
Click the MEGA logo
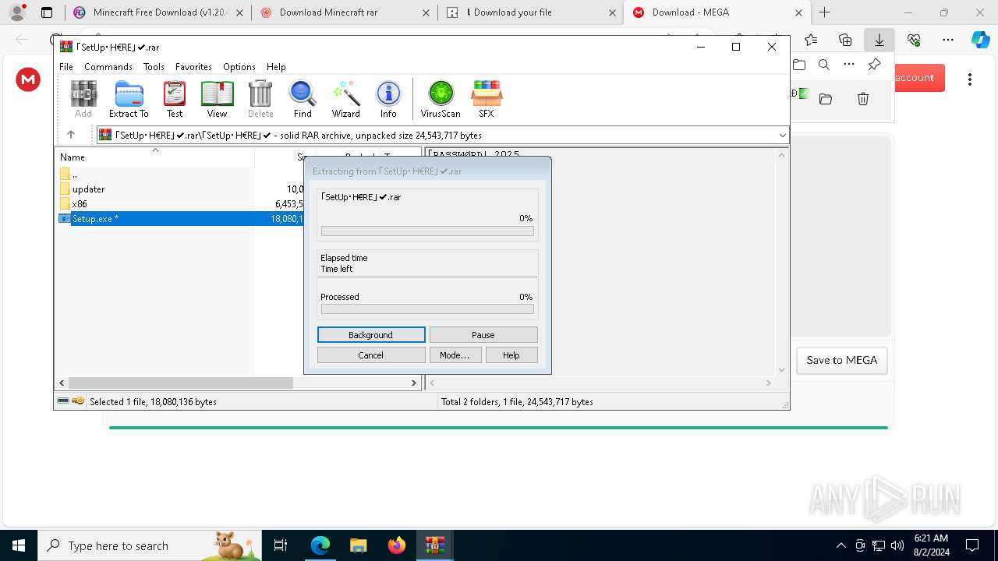(x=28, y=79)
